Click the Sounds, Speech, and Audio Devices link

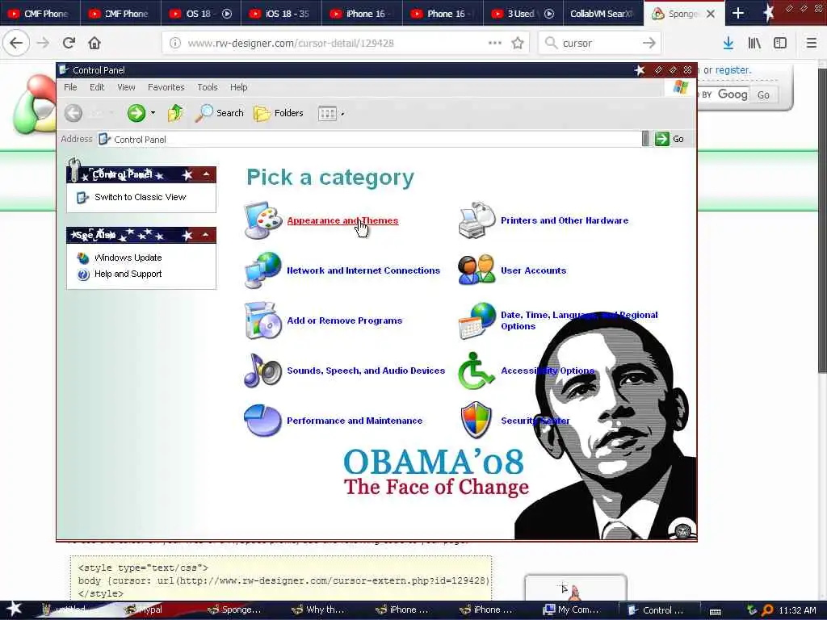pos(366,371)
